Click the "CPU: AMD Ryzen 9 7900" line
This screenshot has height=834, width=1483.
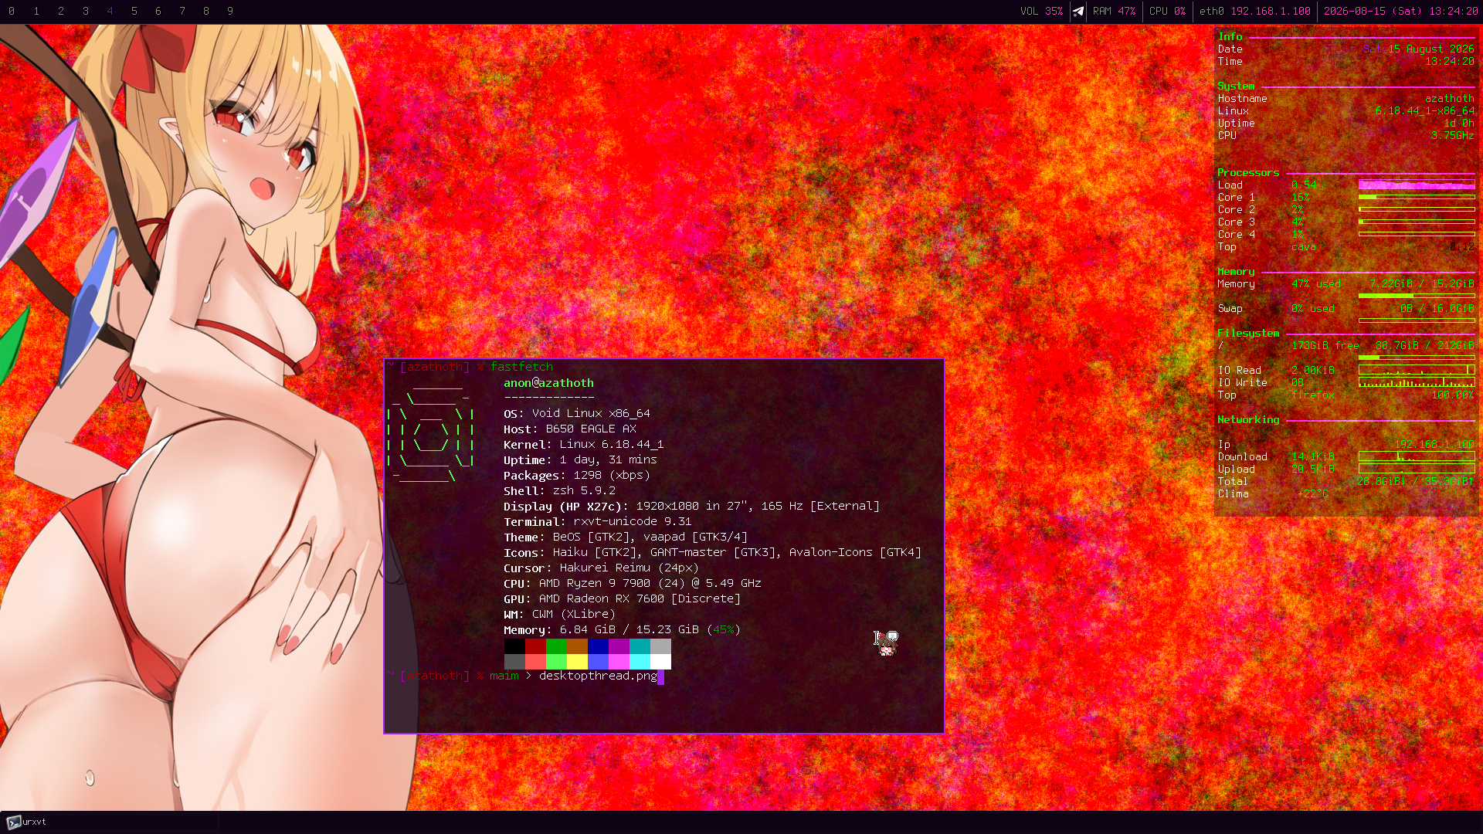pyautogui.click(x=633, y=584)
